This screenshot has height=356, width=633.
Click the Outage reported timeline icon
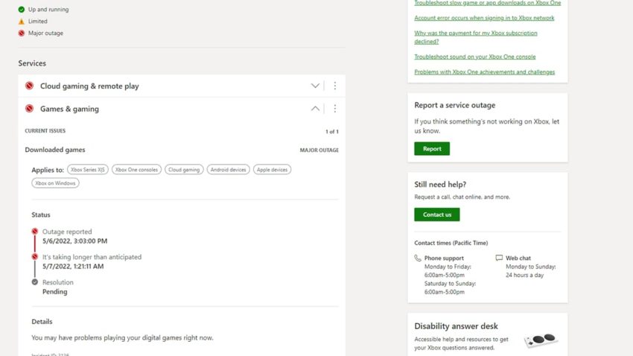[35, 232]
